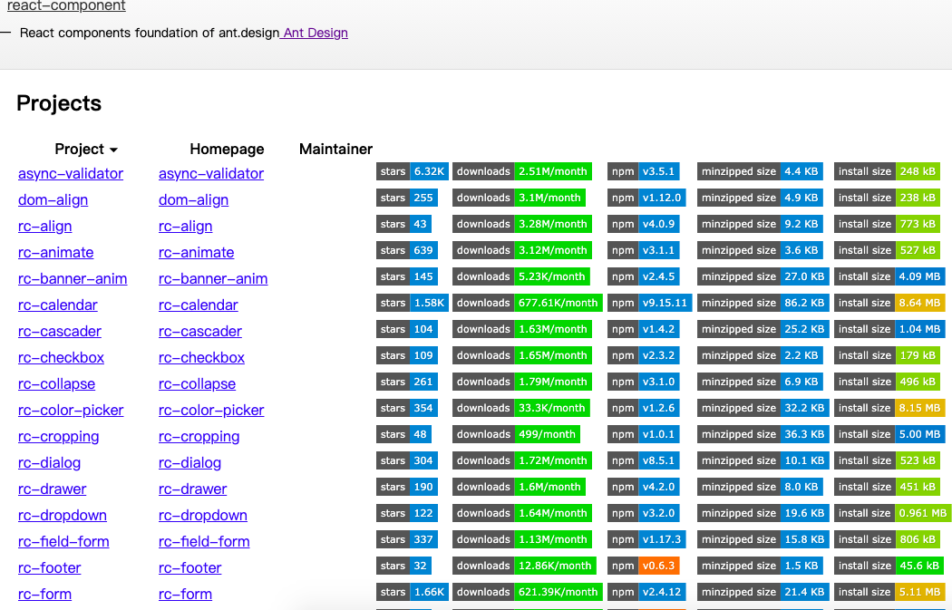Click the downloads 499/month badge
The height and width of the screenshot is (610, 952).
tap(516, 434)
